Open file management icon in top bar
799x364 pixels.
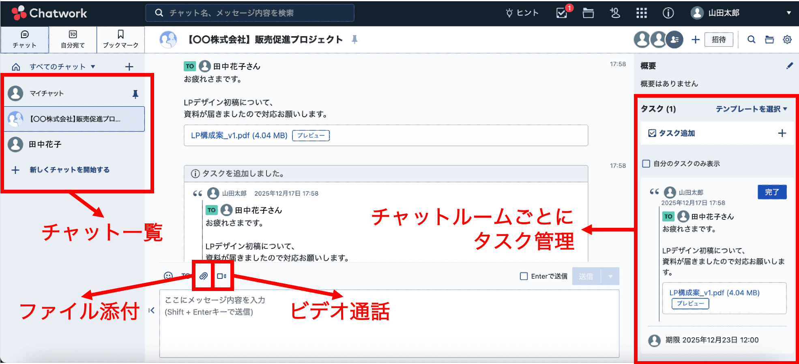coord(588,13)
